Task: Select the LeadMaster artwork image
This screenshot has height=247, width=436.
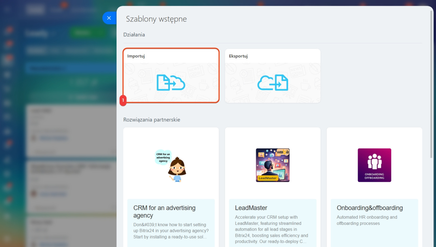Action: pyautogui.click(x=272, y=165)
